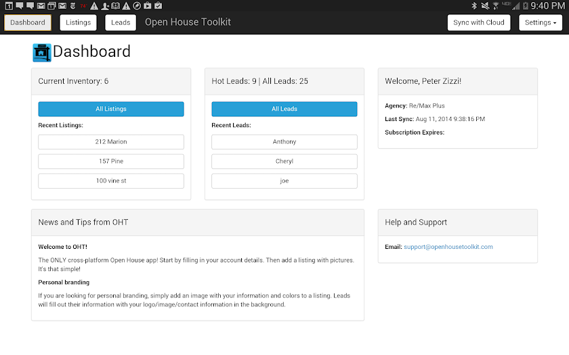Tap the muted sound status icon
Screen dimensions: 569x355
point(485,6)
